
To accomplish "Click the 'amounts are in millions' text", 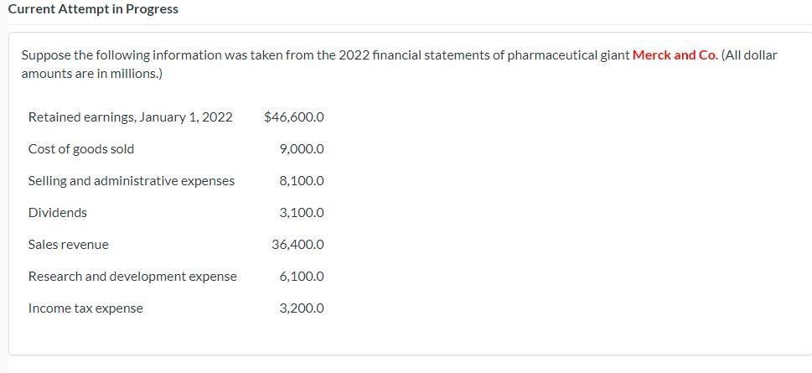I will [x=91, y=74].
